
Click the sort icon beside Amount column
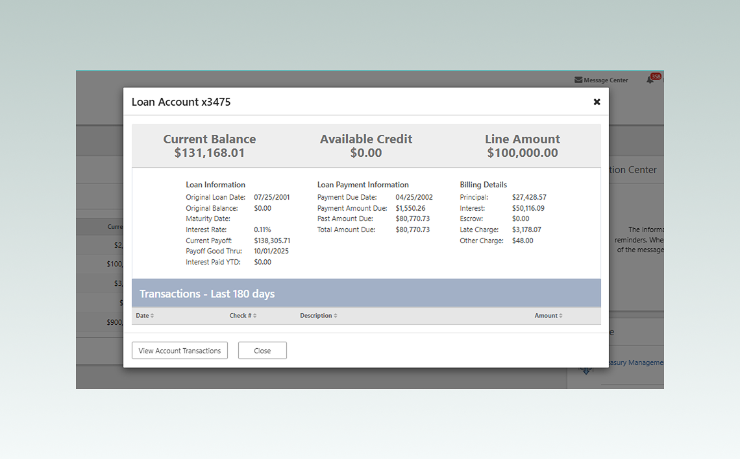pyautogui.click(x=560, y=316)
